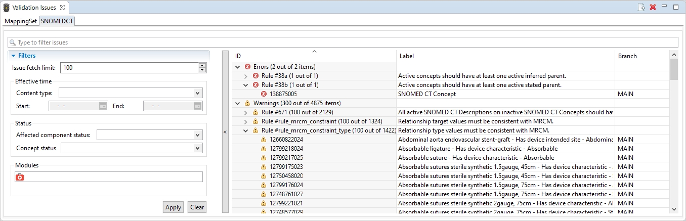This screenshot has height=221, width=686.
Task: Click the Apply button
Action: point(173,207)
